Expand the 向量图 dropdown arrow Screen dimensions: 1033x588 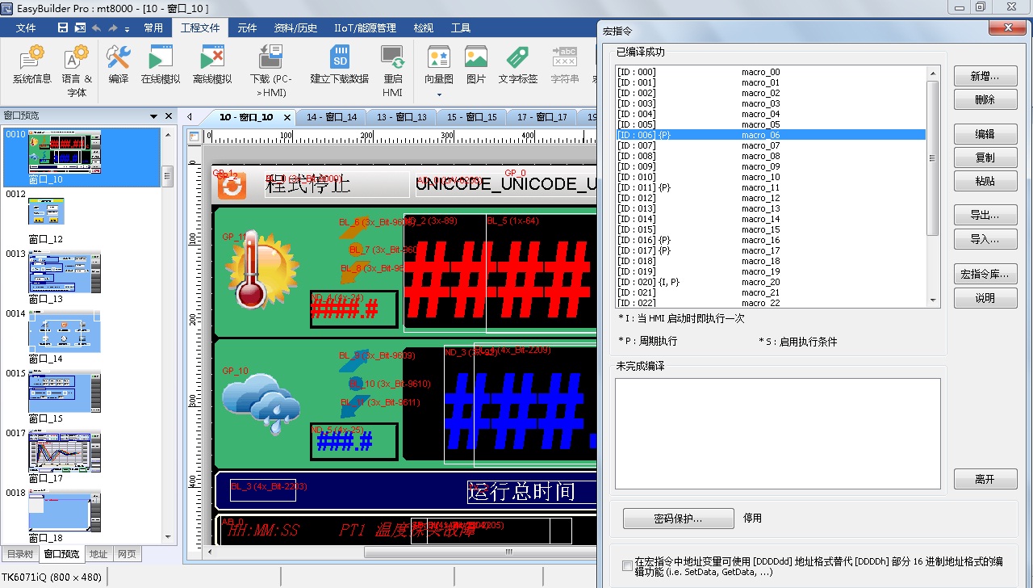(439, 94)
